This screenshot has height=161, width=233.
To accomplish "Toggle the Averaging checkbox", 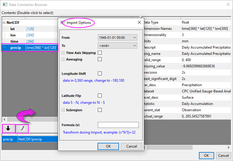I will coord(100,59).
